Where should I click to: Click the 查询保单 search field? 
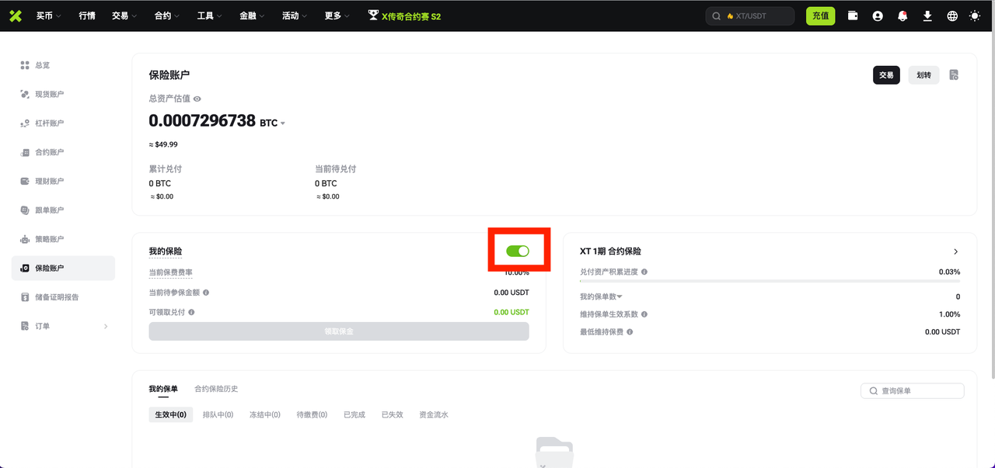click(913, 391)
